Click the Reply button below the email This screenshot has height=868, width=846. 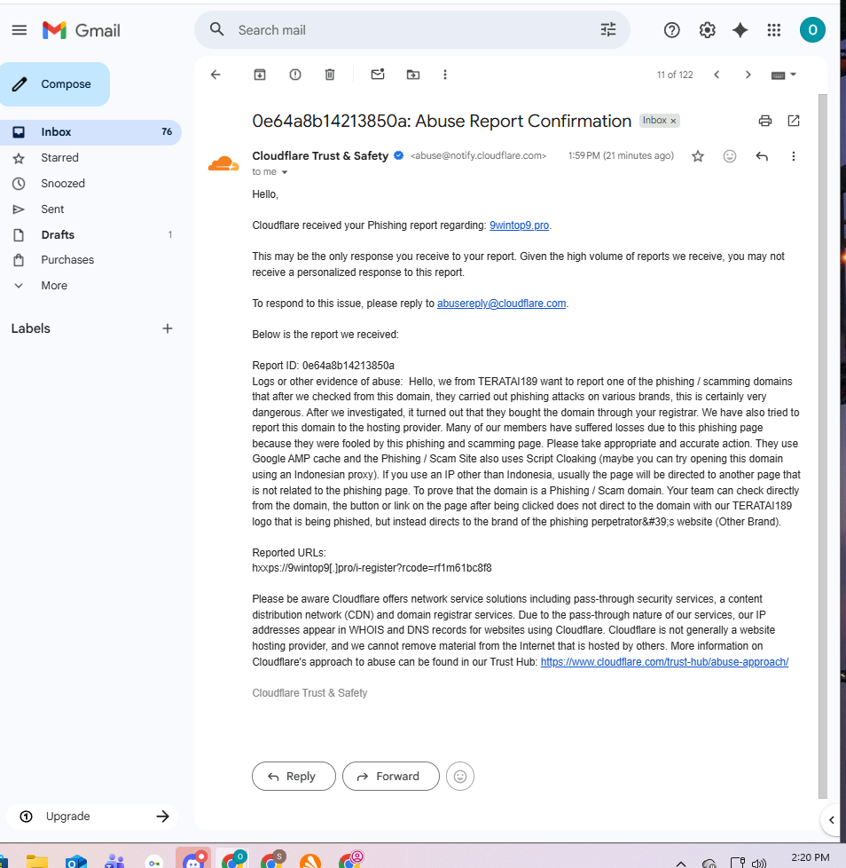pyautogui.click(x=294, y=776)
